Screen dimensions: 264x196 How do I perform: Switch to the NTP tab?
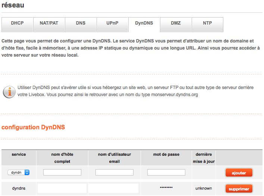(x=207, y=24)
